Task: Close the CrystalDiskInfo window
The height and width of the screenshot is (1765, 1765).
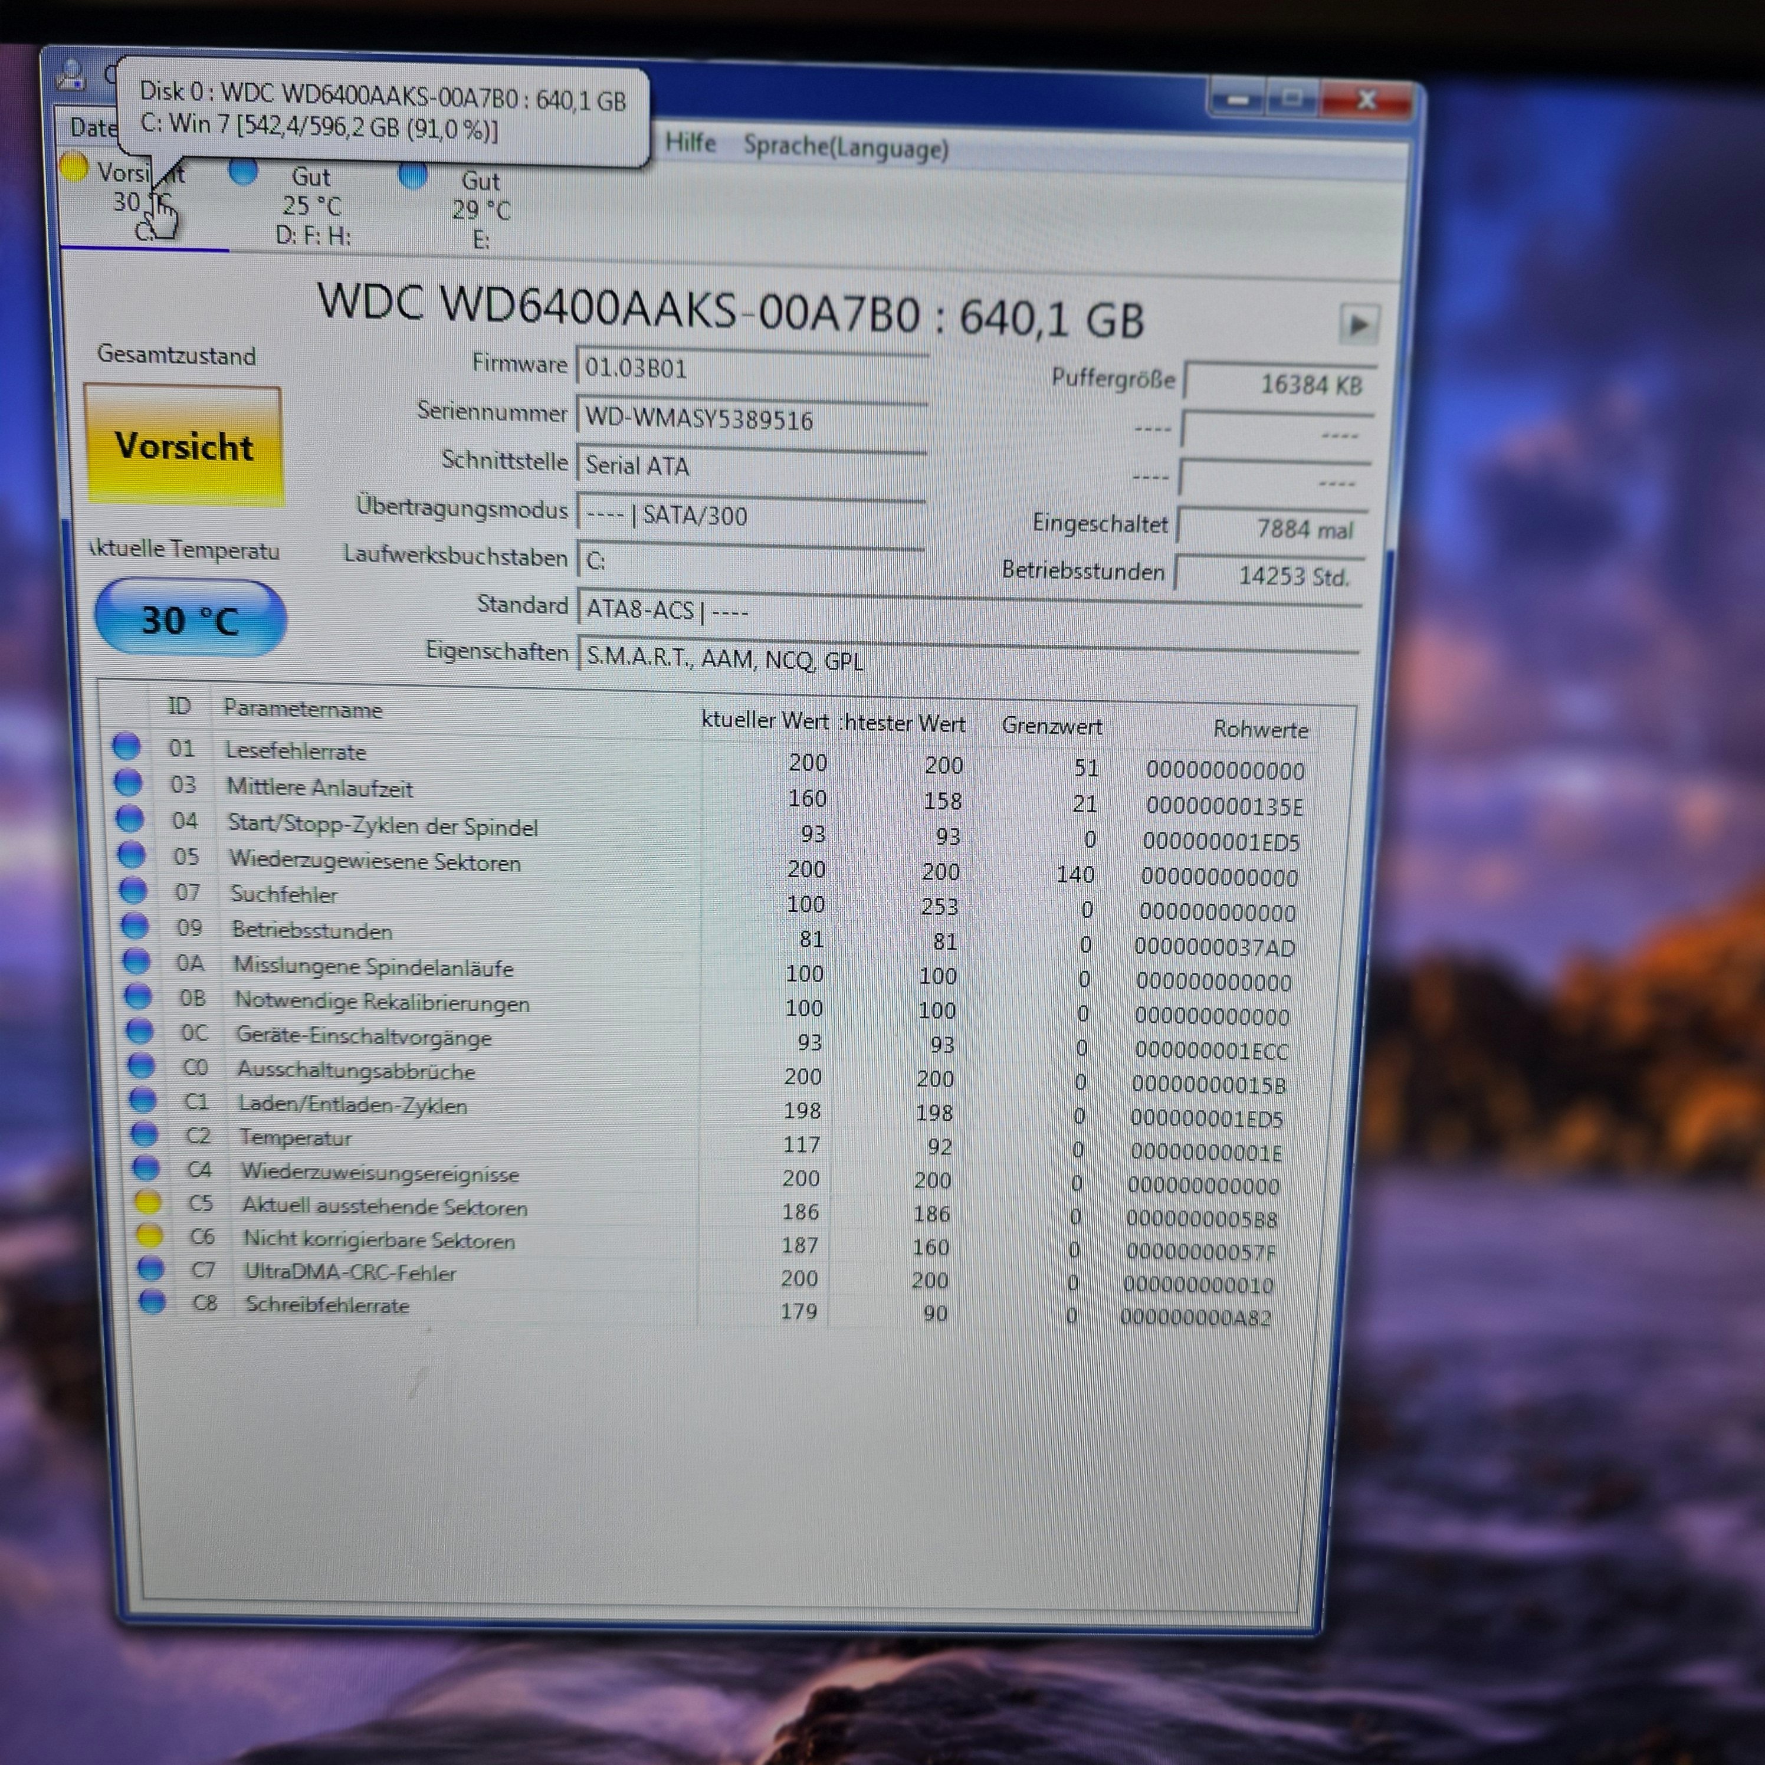Action: pos(1366,100)
